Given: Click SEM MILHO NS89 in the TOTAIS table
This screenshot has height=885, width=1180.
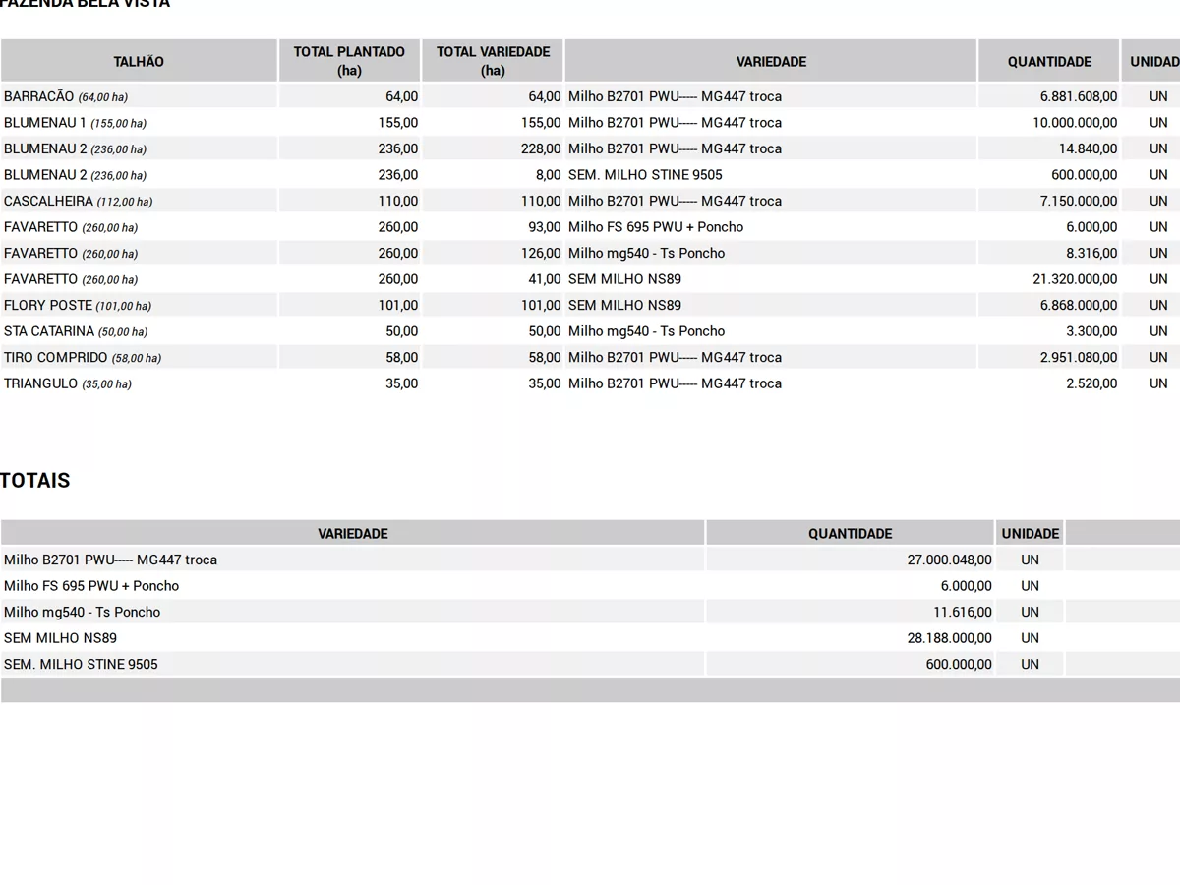Looking at the screenshot, I should pos(60,637).
